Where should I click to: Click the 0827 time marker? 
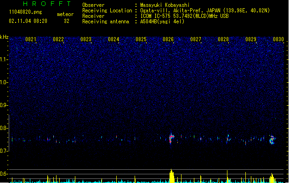(x=196, y=39)
